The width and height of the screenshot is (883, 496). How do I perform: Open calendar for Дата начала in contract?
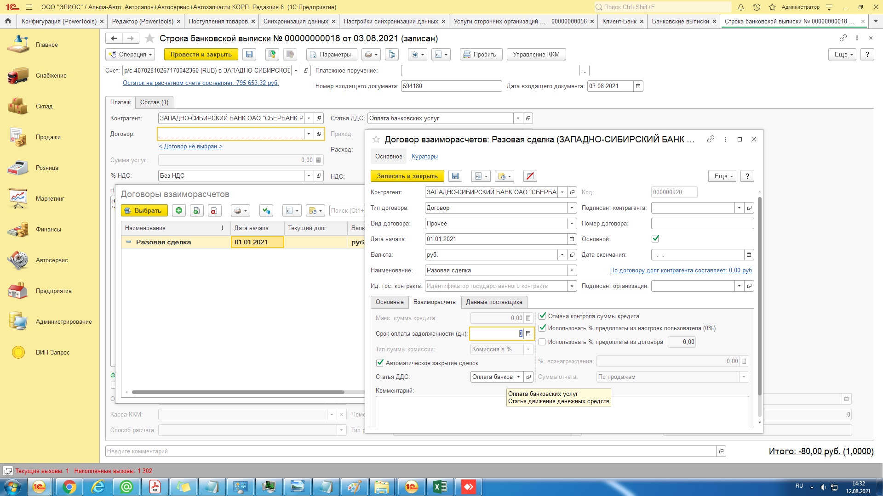pos(572,239)
